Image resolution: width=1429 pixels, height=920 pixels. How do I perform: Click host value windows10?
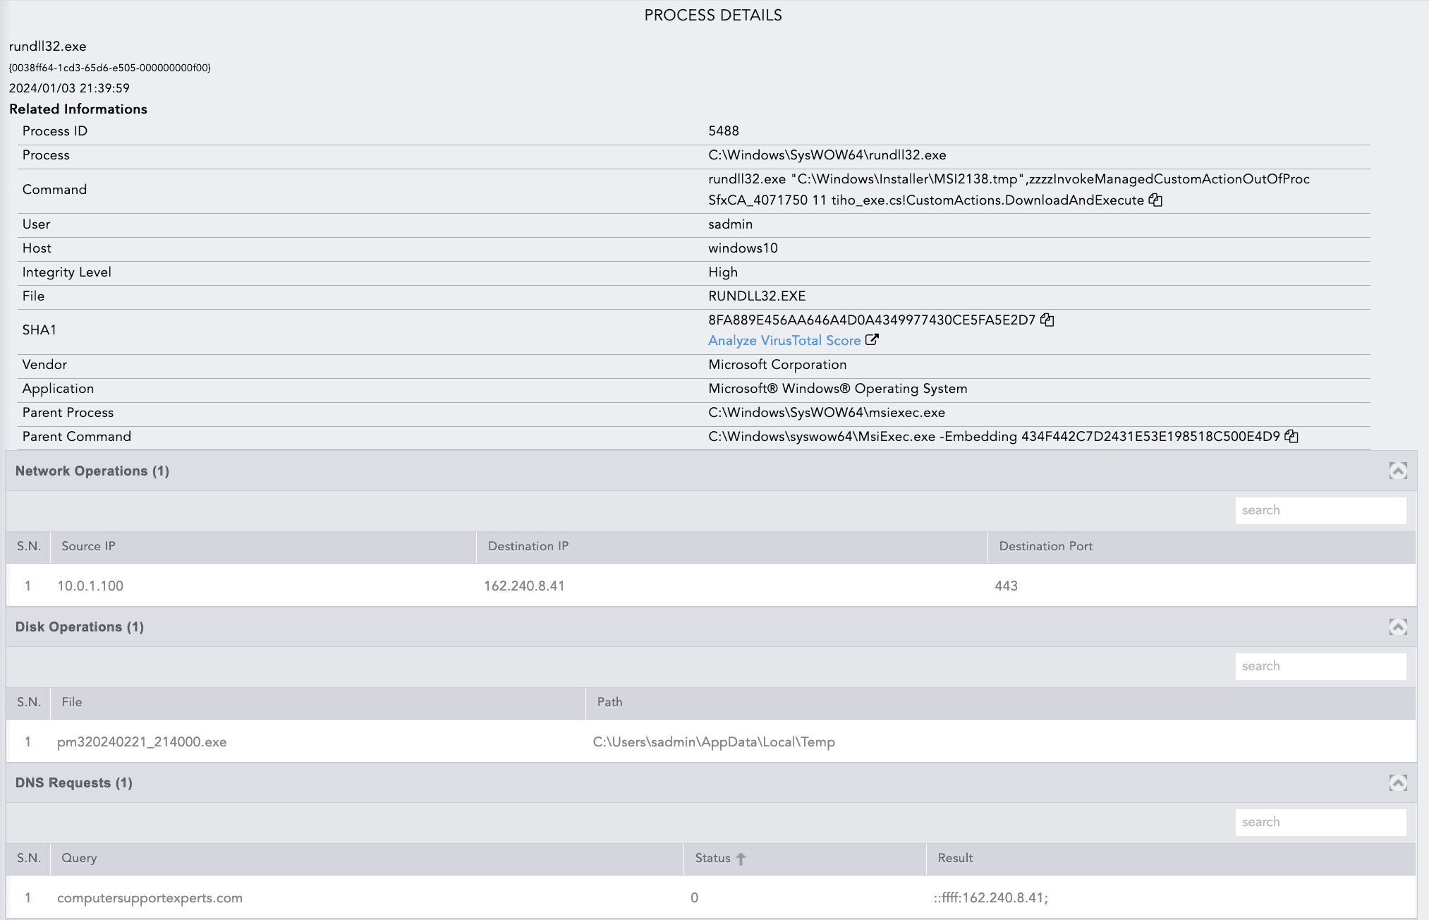pos(743,248)
